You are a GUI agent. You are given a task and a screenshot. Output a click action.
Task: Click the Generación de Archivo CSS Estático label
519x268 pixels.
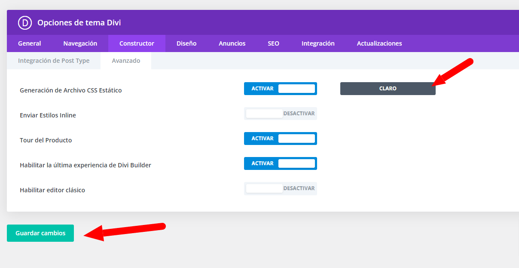(x=71, y=90)
